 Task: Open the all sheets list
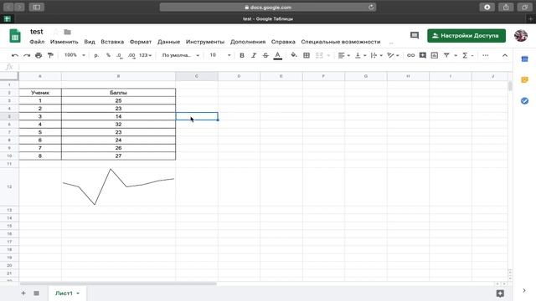(x=36, y=293)
